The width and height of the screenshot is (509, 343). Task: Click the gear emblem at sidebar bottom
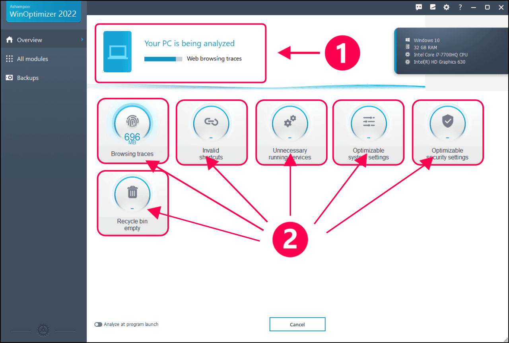(43, 330)
